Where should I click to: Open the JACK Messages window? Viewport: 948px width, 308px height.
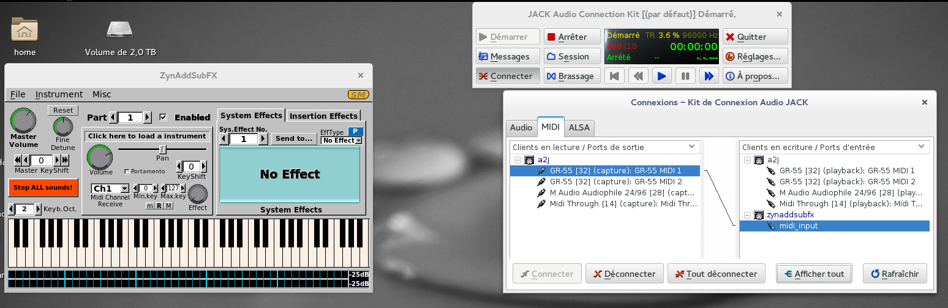tap(508, 56)
